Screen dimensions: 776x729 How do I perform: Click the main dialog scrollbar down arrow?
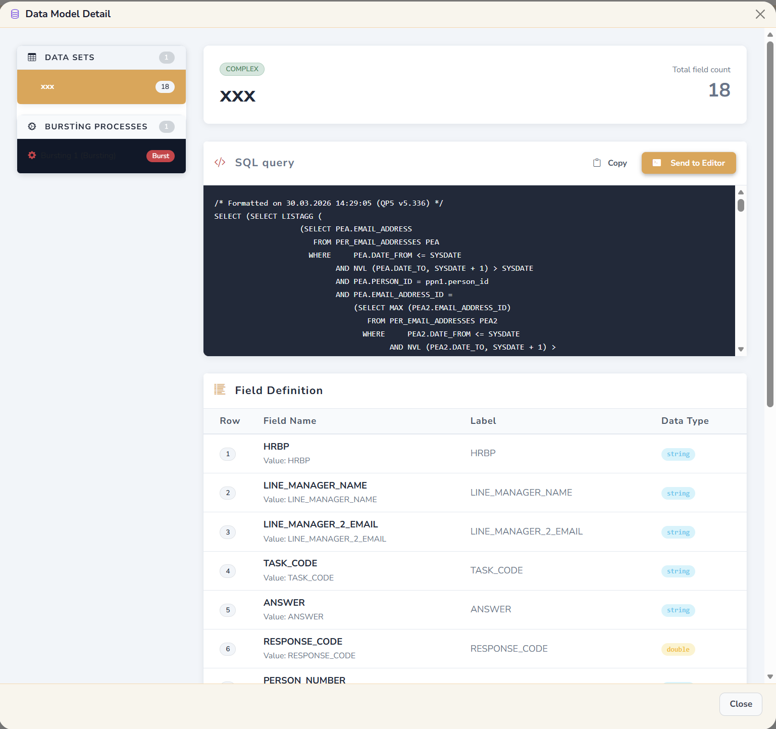(x=770, y=676)
